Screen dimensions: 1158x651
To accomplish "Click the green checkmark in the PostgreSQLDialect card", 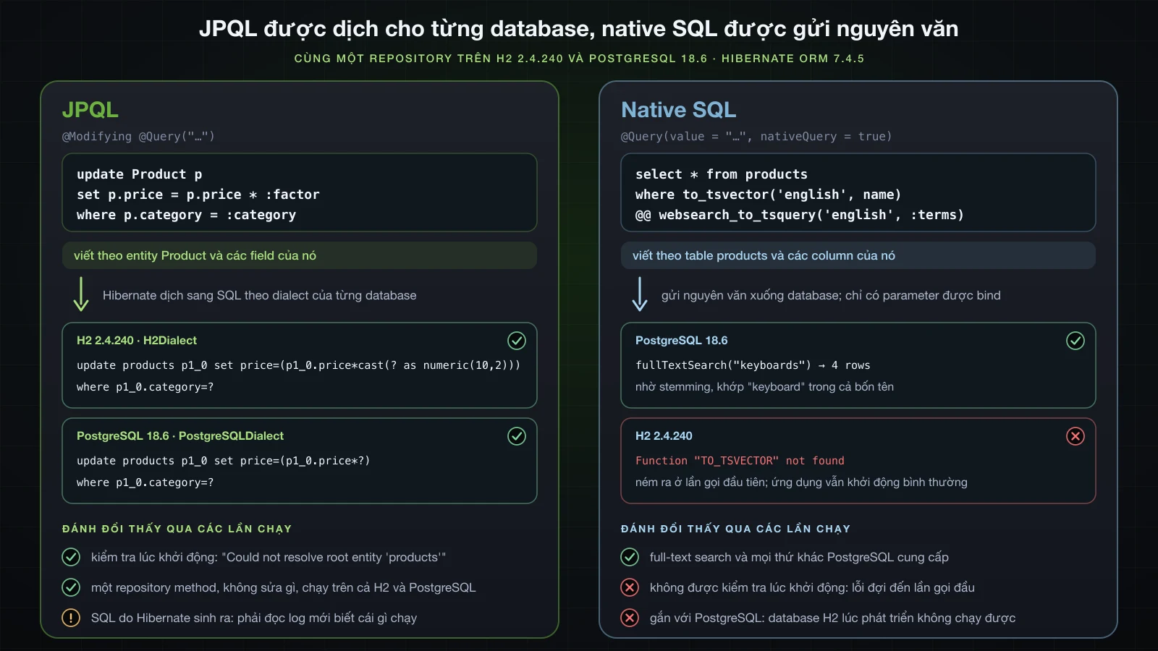I will point(517,436).
